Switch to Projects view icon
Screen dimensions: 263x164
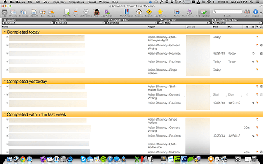pyautogui.click(x=13, y=13)
